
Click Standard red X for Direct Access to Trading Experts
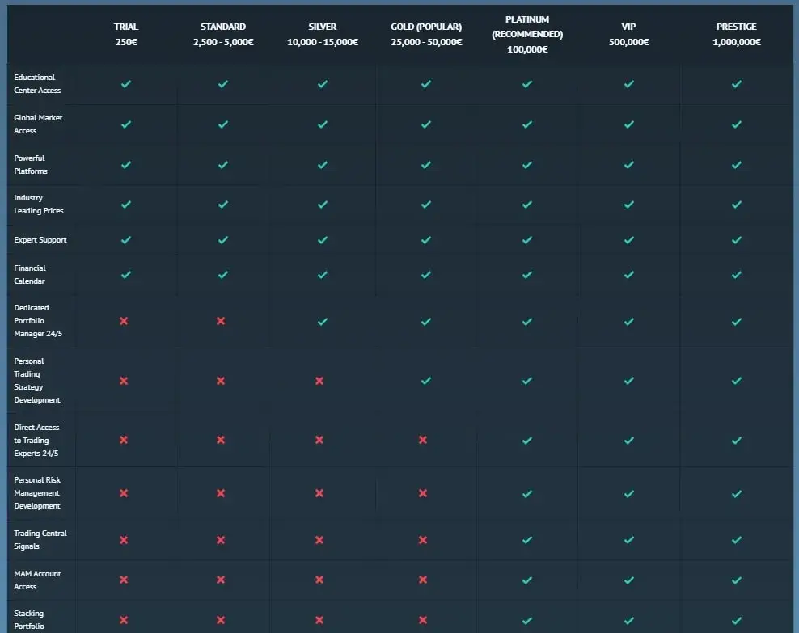point(221,440)
